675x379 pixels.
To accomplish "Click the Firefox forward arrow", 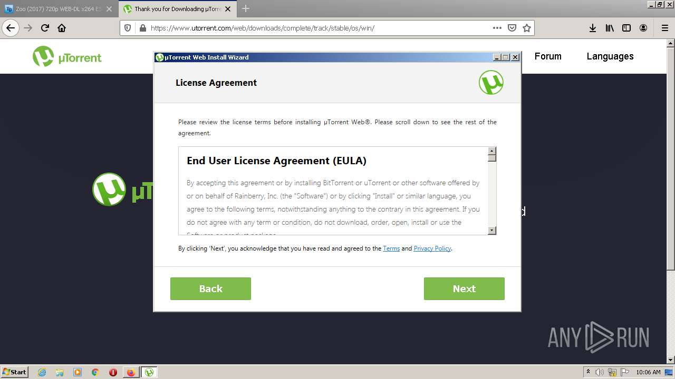I will (x=28, y=28).
